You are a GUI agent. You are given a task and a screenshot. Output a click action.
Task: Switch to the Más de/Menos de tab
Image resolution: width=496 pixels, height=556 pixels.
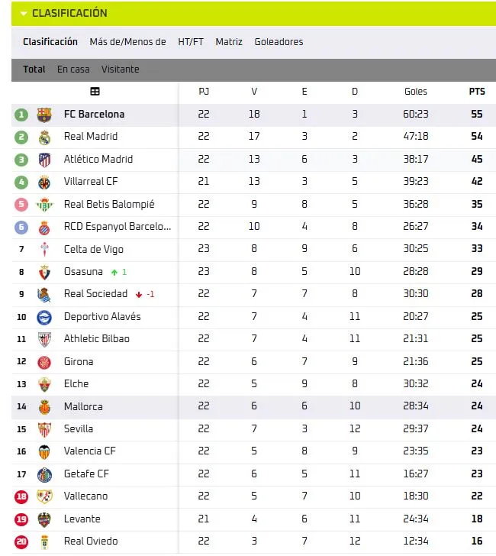tap(127, 42)
